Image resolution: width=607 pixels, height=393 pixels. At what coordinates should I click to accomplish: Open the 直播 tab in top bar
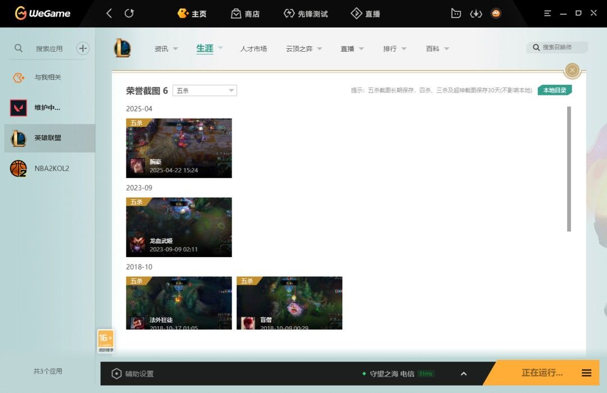pos(365,13)
